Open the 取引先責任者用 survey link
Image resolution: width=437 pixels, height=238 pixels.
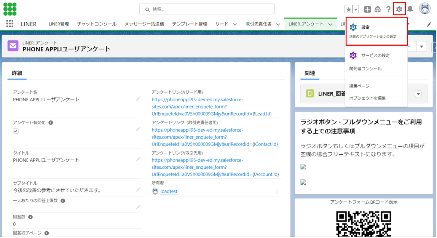(215, 137)
